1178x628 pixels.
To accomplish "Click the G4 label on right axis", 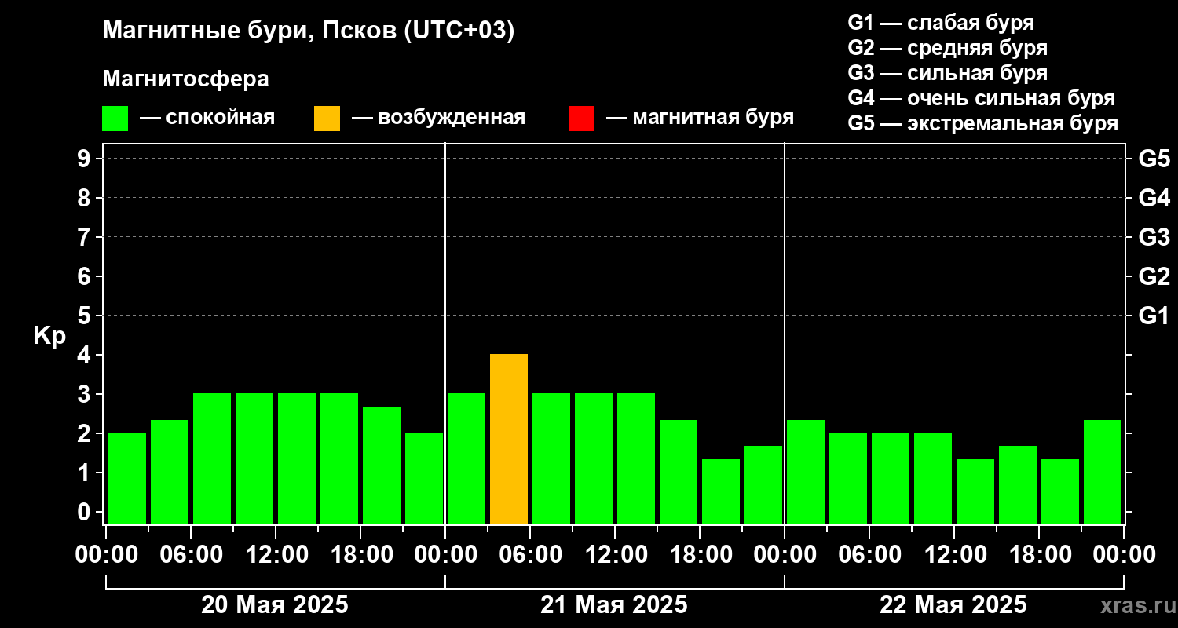I will pos(1154,198).
